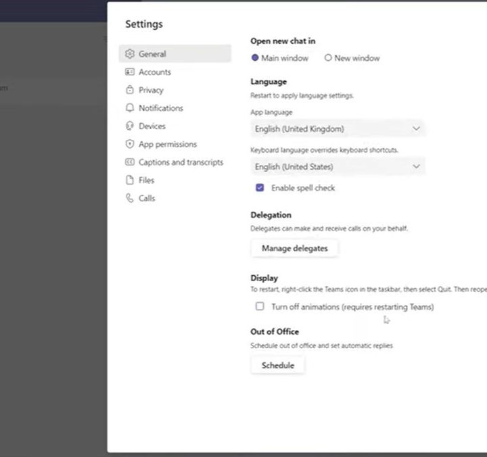Click the Notifications bell icon
The height and width of the screenshot is (457, 487).
pos(130,107)
